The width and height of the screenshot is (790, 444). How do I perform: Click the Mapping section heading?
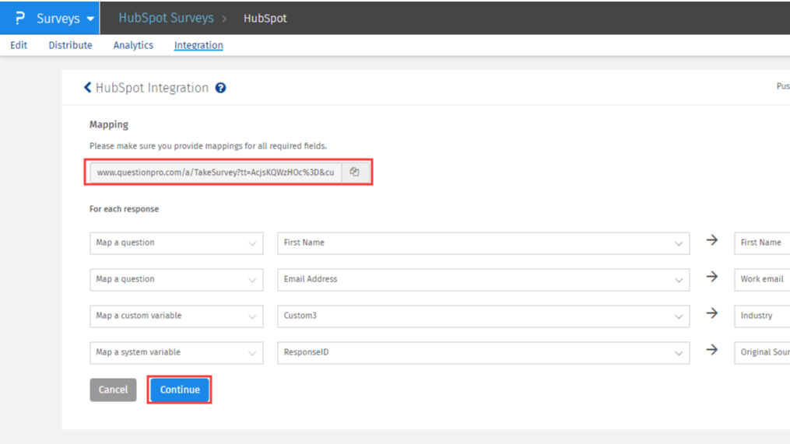(x=109, y=124)
